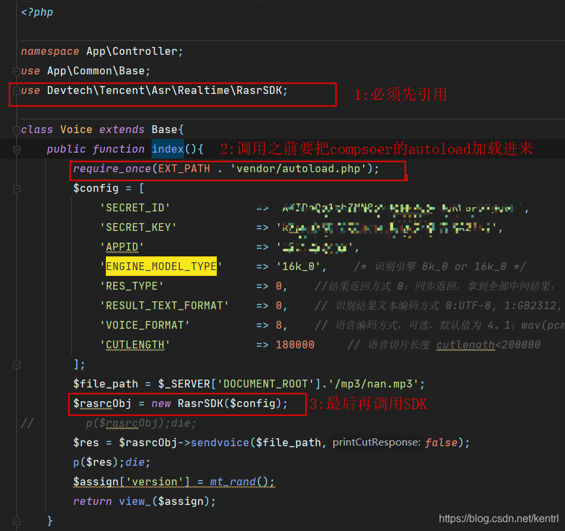The height and width of the screenshot is (531, 565).
Task: Click the 'CUTLENGTH' array key
Action: (135, 344)
